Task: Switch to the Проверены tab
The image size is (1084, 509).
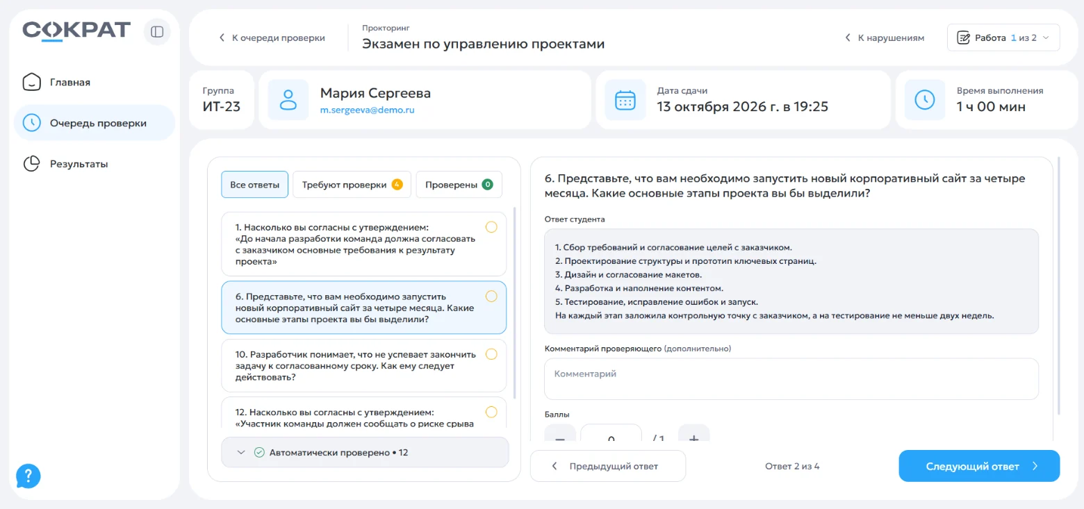Action: (x=459, y=185)
